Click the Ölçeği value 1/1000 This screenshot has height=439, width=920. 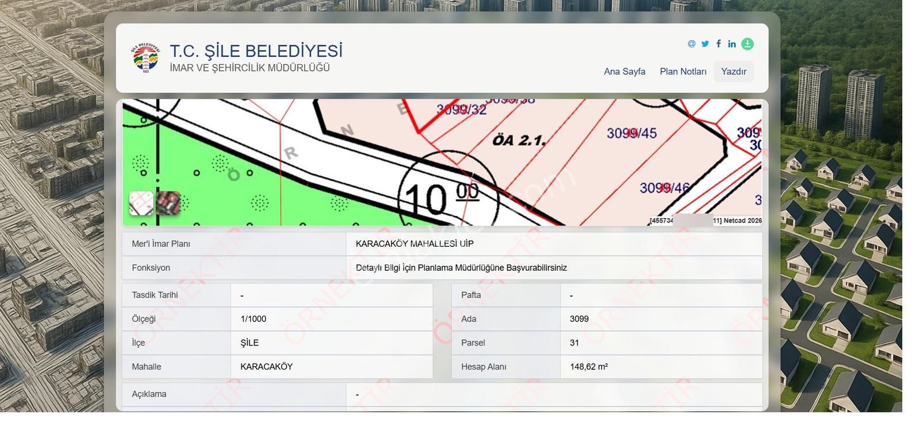click(254, 319)
